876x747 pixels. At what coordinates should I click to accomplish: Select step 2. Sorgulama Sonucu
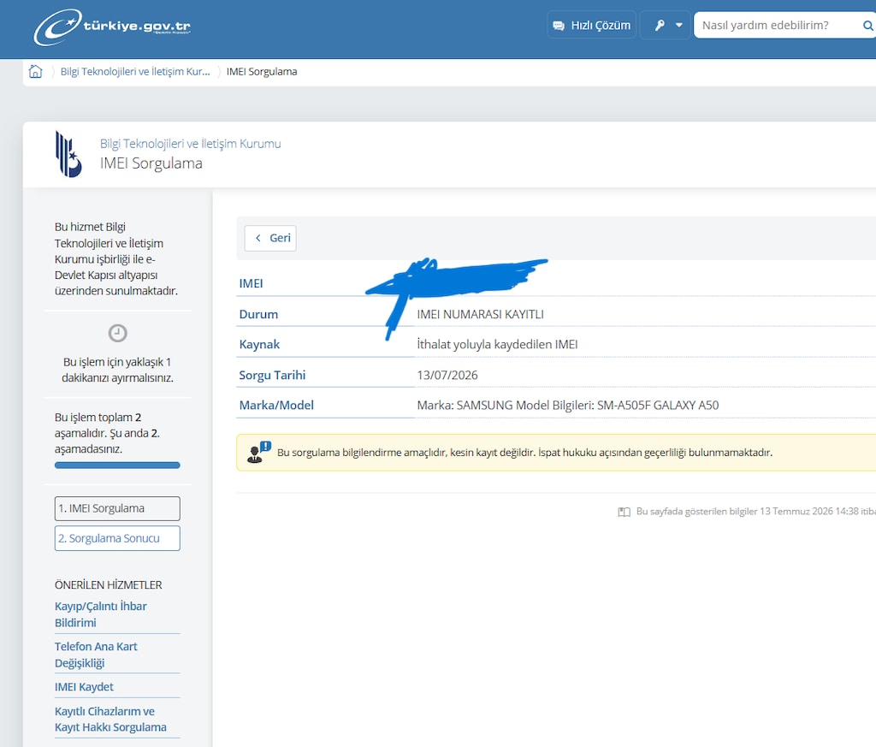[x=117, y=538]
